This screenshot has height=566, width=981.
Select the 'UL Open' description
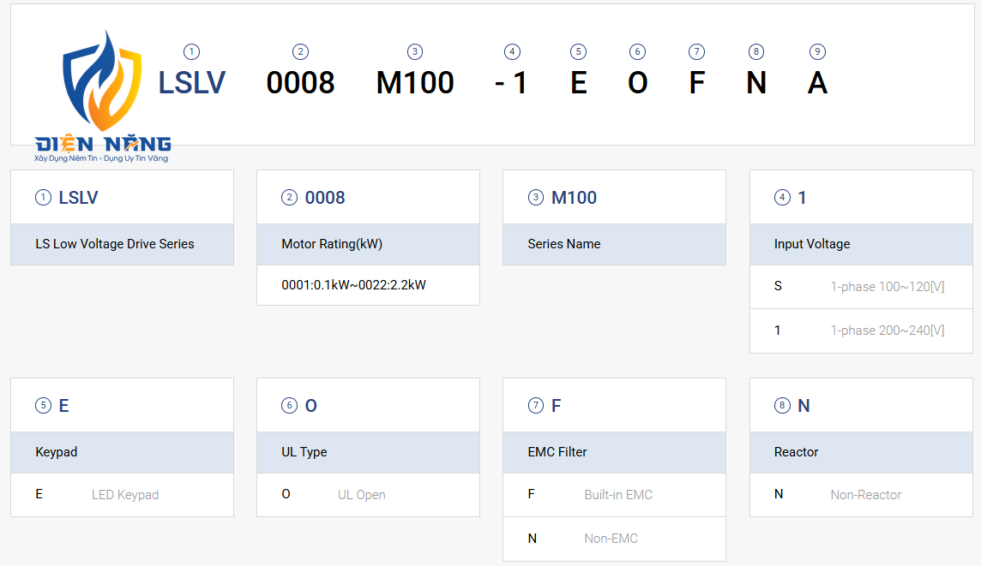(x=362, y=495)
